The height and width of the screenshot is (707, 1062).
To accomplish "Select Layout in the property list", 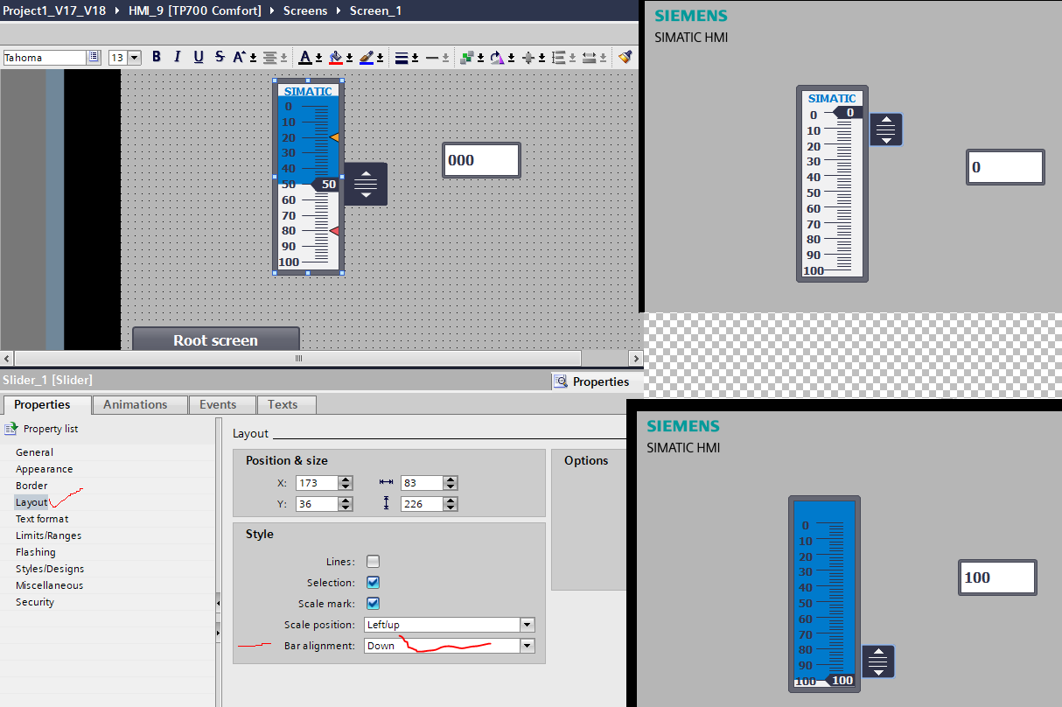I will tap(31, 502).
